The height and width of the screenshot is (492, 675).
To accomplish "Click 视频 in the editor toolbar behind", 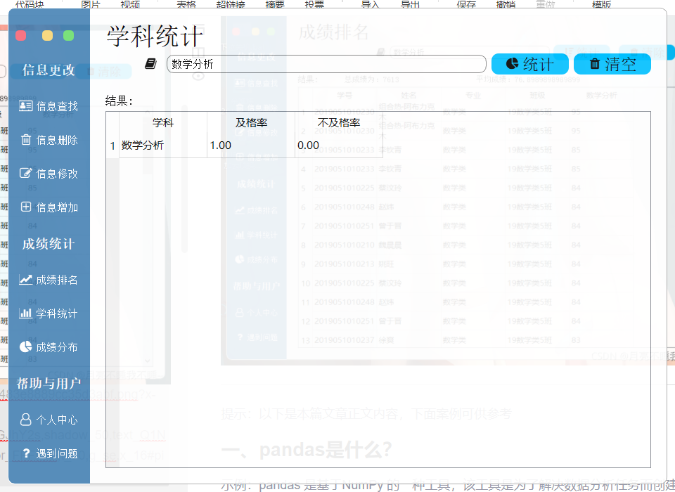I will [x=130, y=4].
